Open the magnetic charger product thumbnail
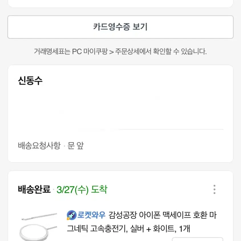Screen dimensions: 241x241 point(39,226)
